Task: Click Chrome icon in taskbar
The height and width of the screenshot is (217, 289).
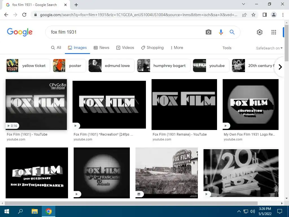Action: click(49, 211)
